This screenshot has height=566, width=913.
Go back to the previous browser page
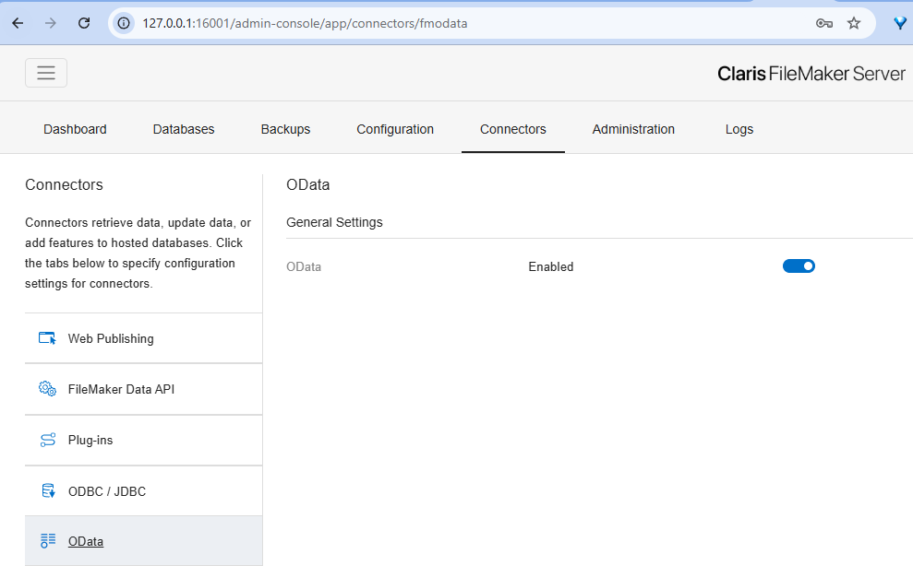point(18,23)
